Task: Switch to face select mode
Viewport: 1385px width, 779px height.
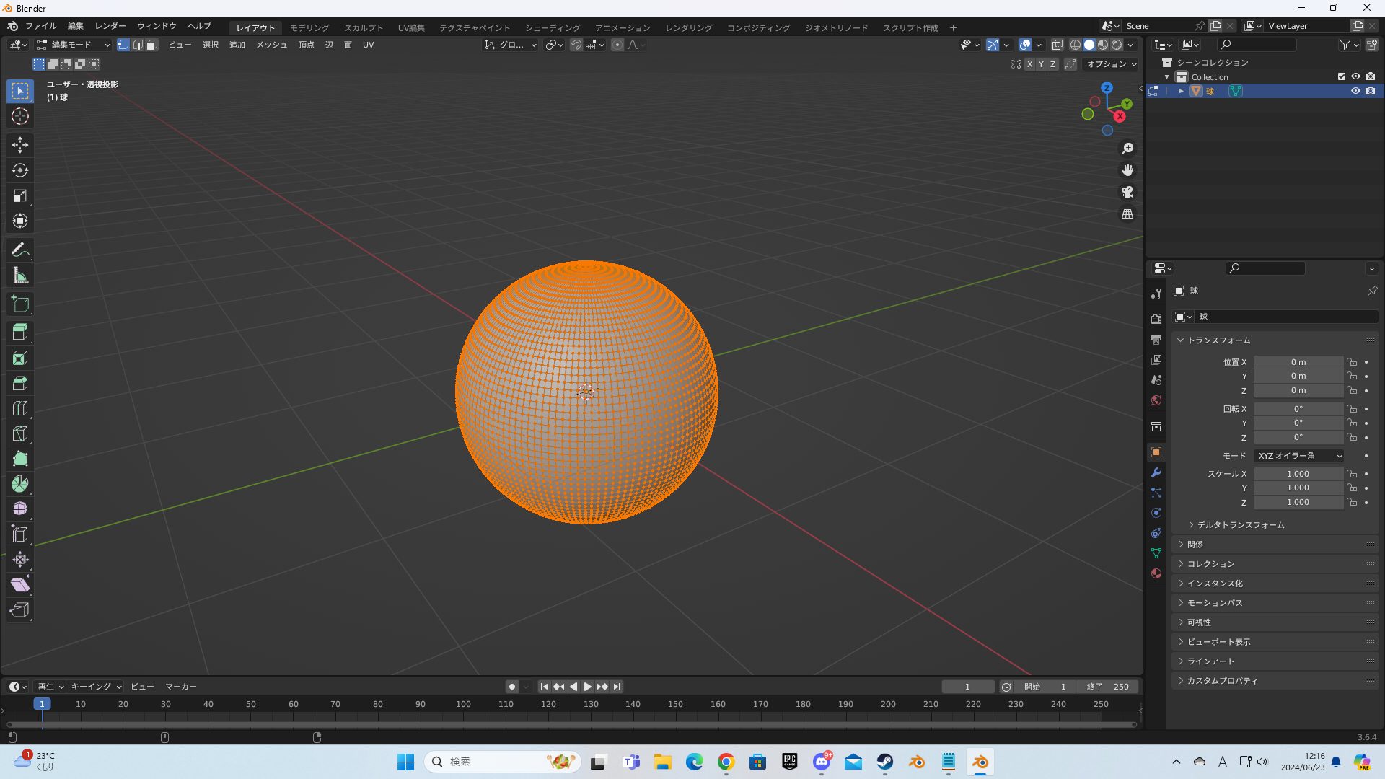Action: 152,45
